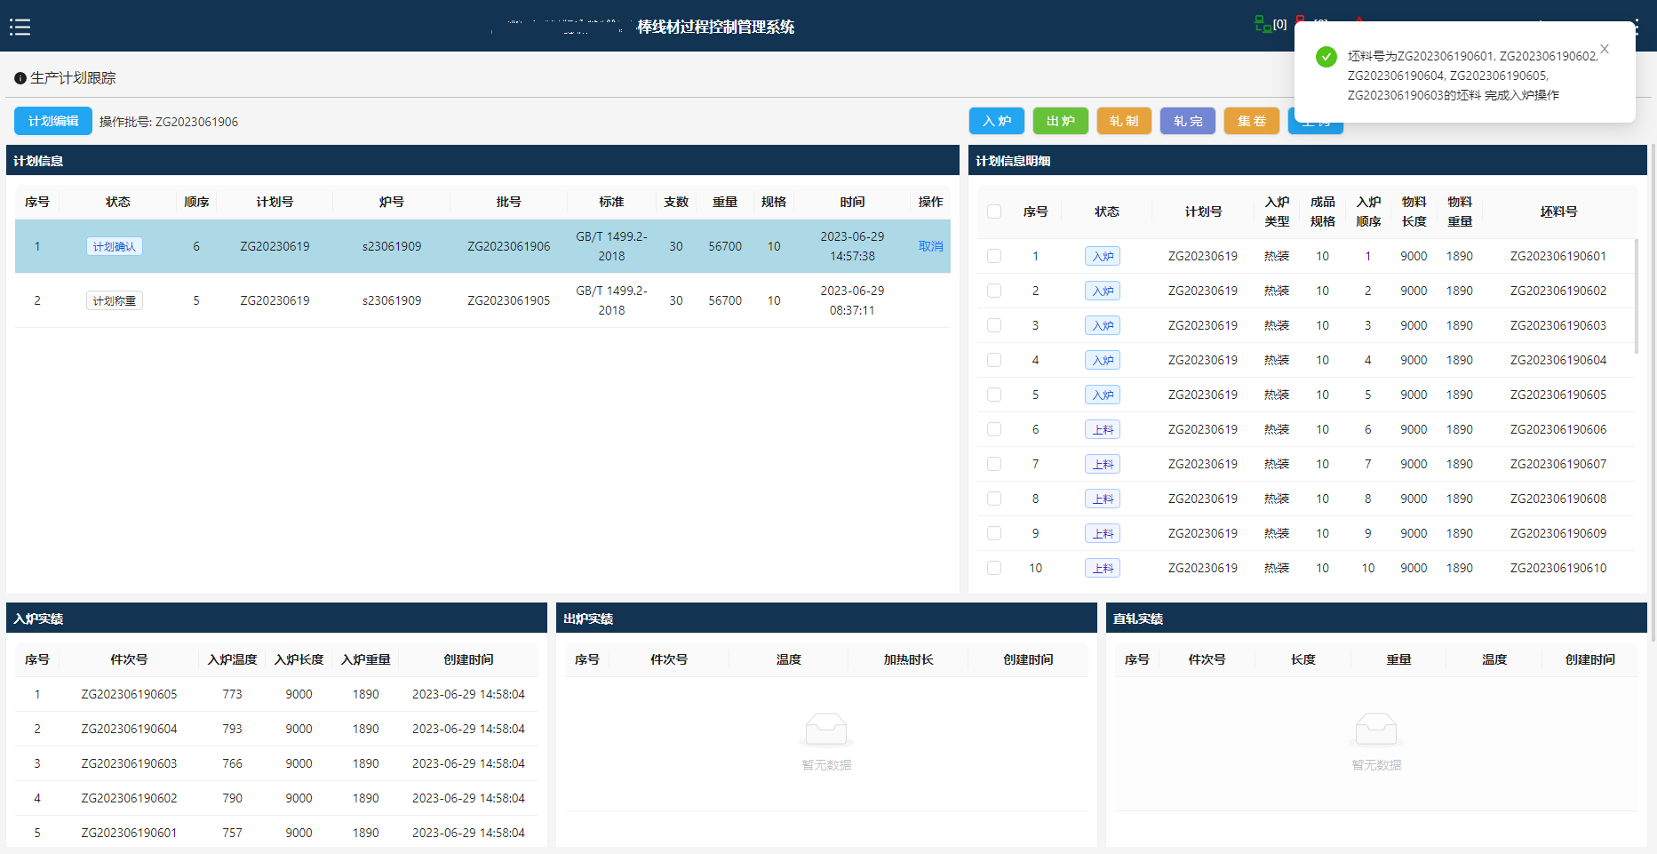Screen dimensions: 1657x854
Task: Click the 批号 column header in 计划信息
Action: coord(508,202)
